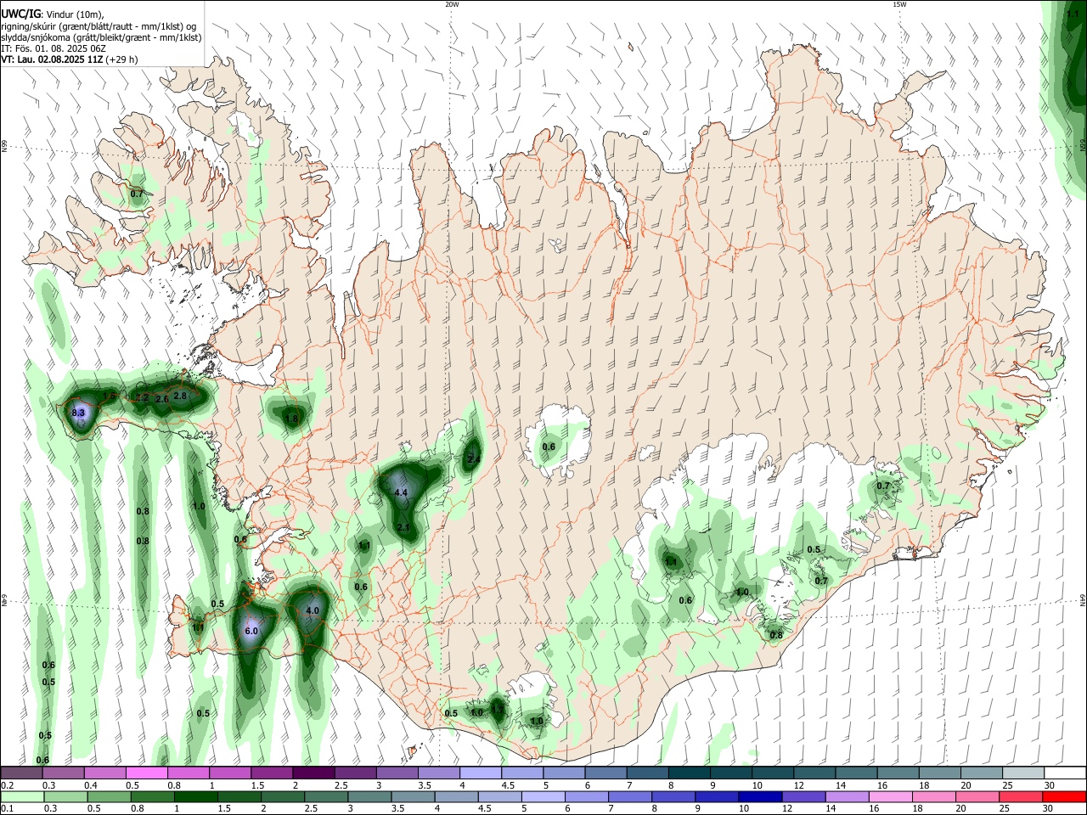Choose the light lavender 4–4.5 upper legend swatch

(481, 773)
